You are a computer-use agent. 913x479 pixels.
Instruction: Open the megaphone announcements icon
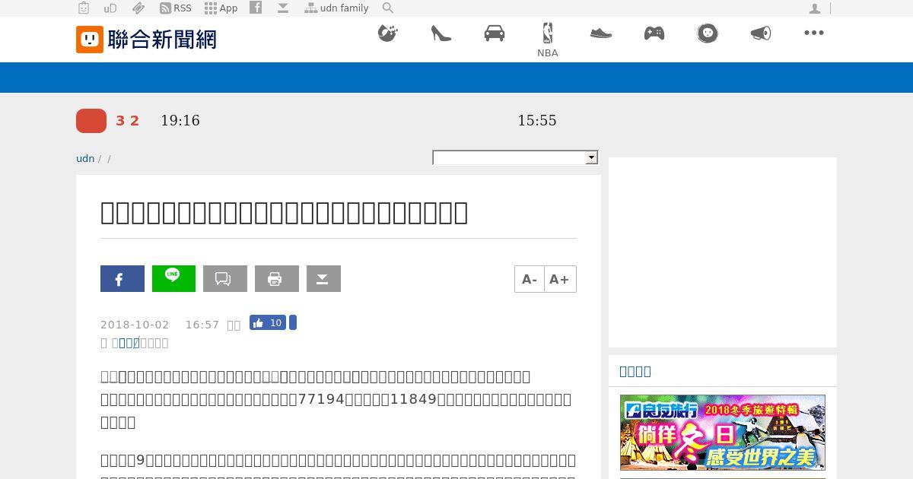[x=761, y=33]
